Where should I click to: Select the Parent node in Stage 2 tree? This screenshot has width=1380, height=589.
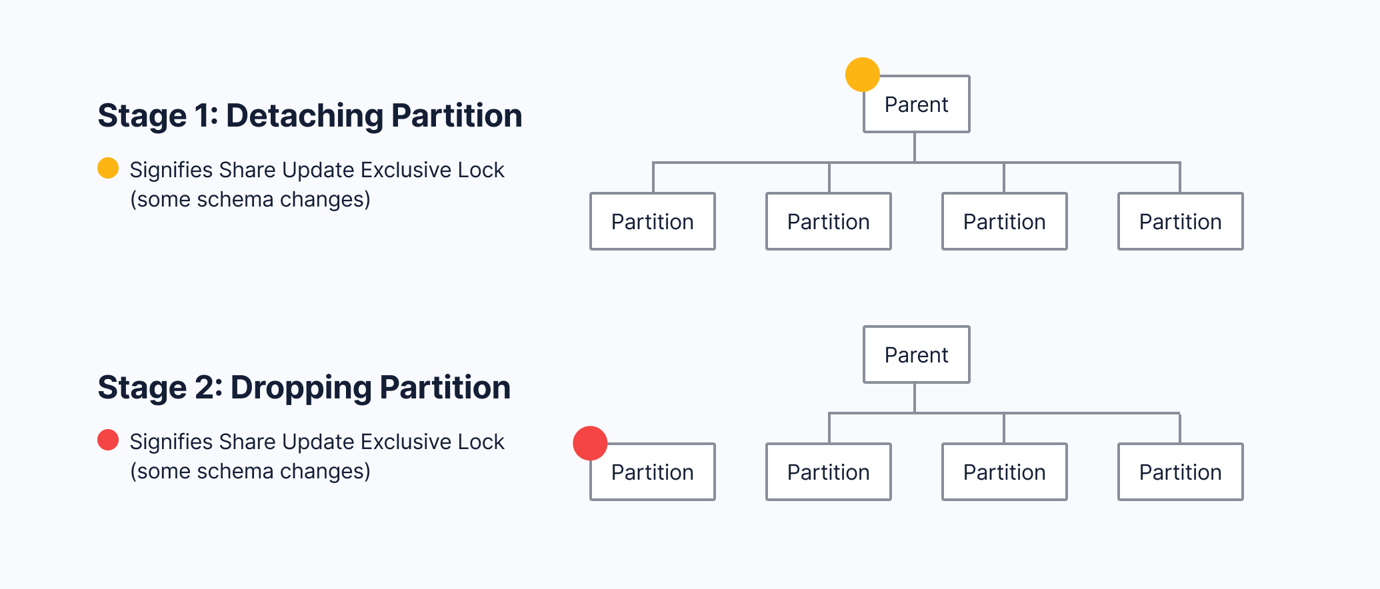pyautogui.click(x=916, y=355)
